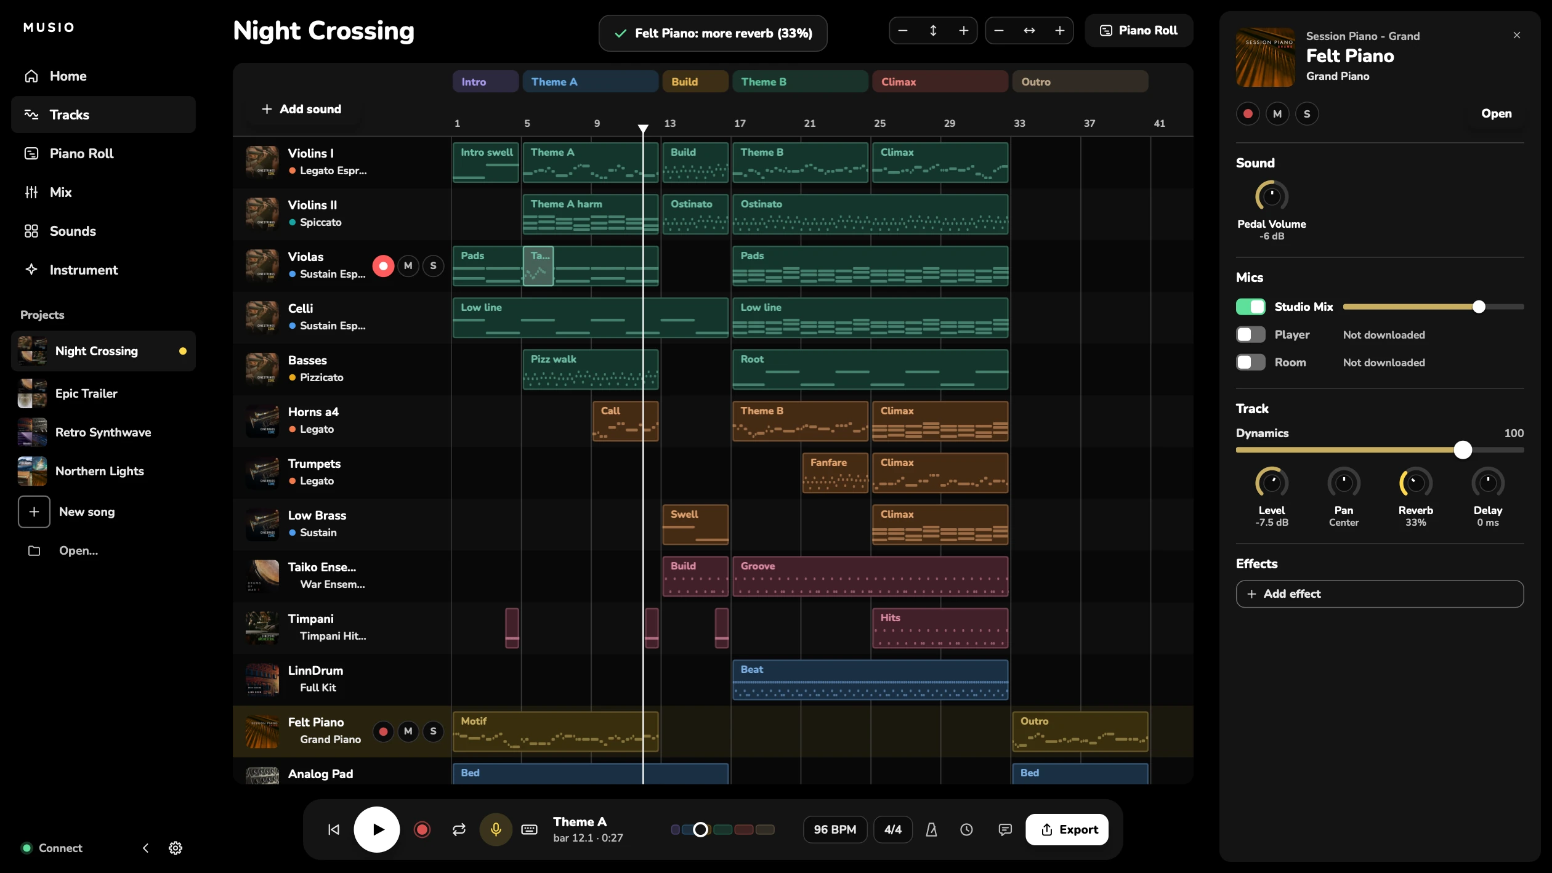The width and height of the screenshot is (1552, 873).
Task: Open the keyboard input icon
Action: tap(529, 829)
